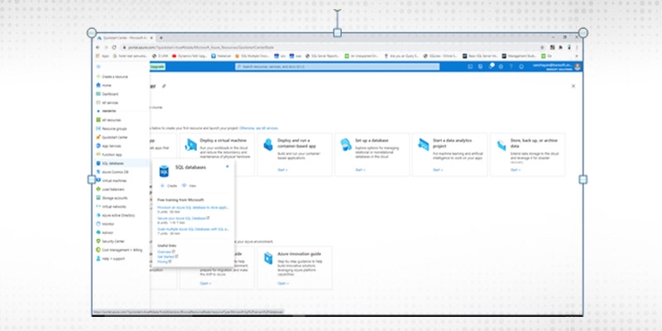Open Storage accounts in the sidebar
The image size is (662, 331).
112,198
